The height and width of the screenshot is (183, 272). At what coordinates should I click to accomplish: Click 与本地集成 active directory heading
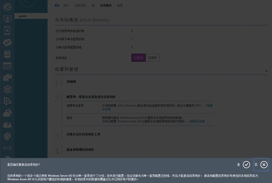(82, 20)
